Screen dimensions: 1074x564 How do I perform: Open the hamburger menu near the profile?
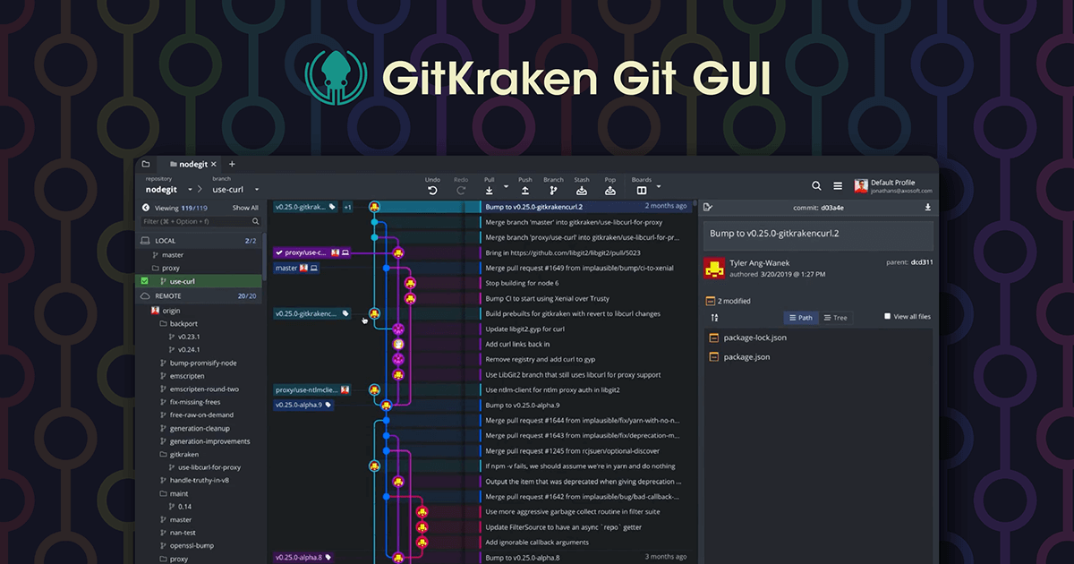click(x=839, y=186)
